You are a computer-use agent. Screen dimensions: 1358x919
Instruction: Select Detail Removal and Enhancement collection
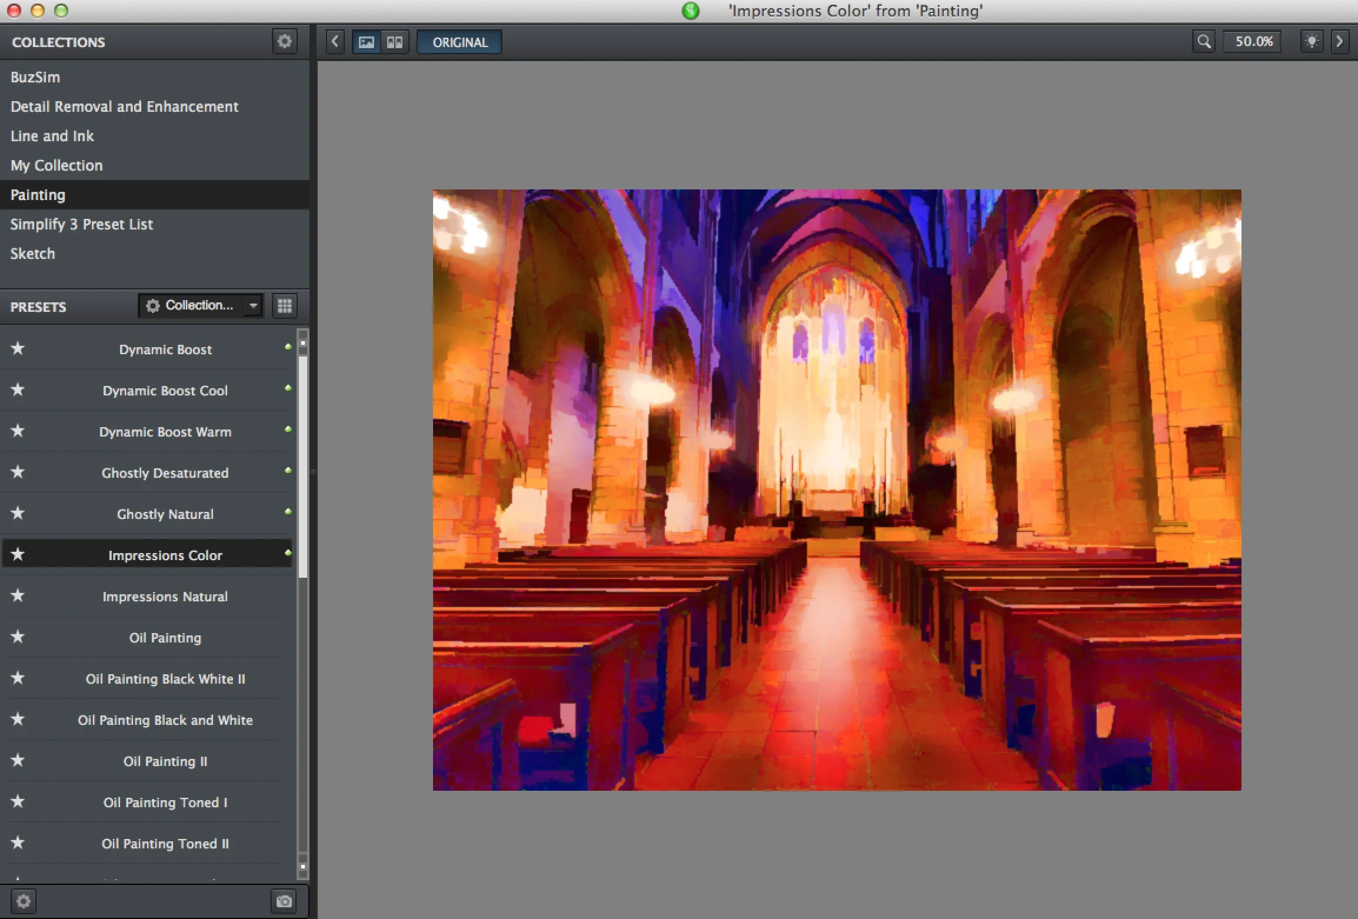click(x=154, y=106)
